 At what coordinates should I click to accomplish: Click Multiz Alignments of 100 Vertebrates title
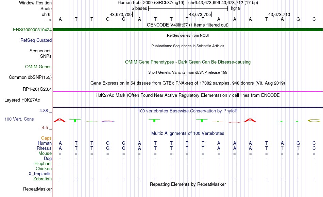pos(188,133)
